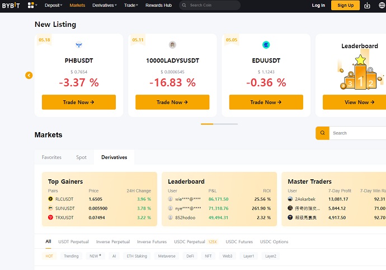This screenshot has height=270, width=386.
Task: Click the avatar of third Master Trader row
Action: 290,217
